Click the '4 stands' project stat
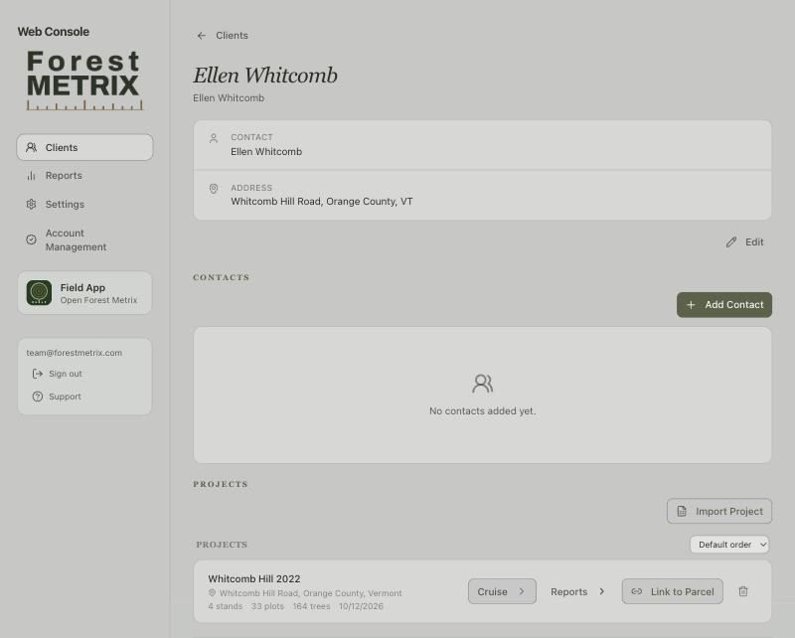Image resolution: width=795 pixels, height=638 pixels. (226, 606)
